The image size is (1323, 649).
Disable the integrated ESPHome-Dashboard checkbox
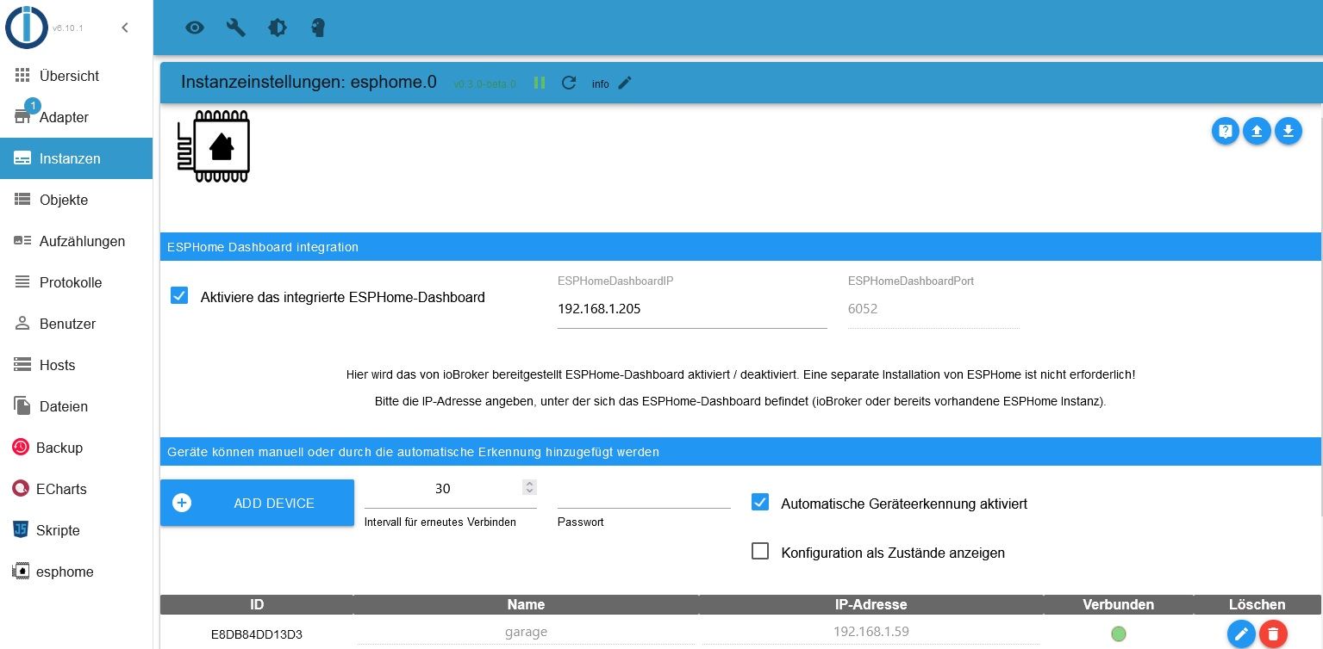point(179,296)
